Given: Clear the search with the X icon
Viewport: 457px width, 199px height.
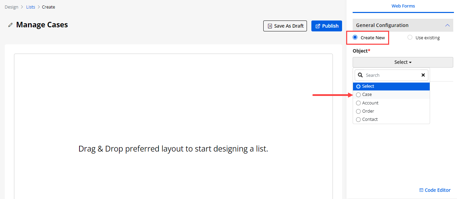Looking at the screenshot, I should tap(423, 75).
